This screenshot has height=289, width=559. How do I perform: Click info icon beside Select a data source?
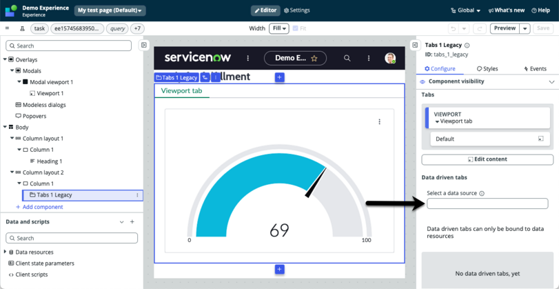coord(482,193)
